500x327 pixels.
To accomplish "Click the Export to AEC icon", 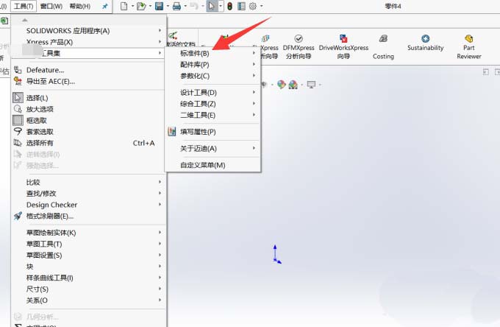I will [18, 81].
